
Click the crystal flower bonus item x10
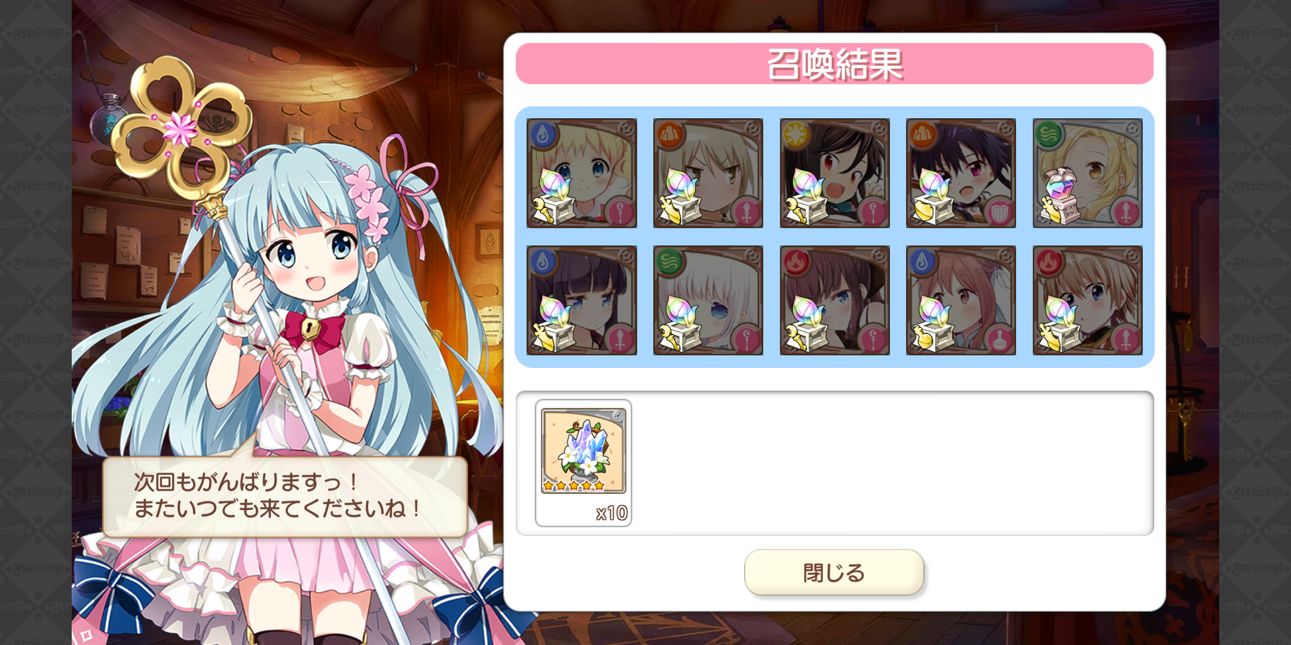[x=583, y=463]
